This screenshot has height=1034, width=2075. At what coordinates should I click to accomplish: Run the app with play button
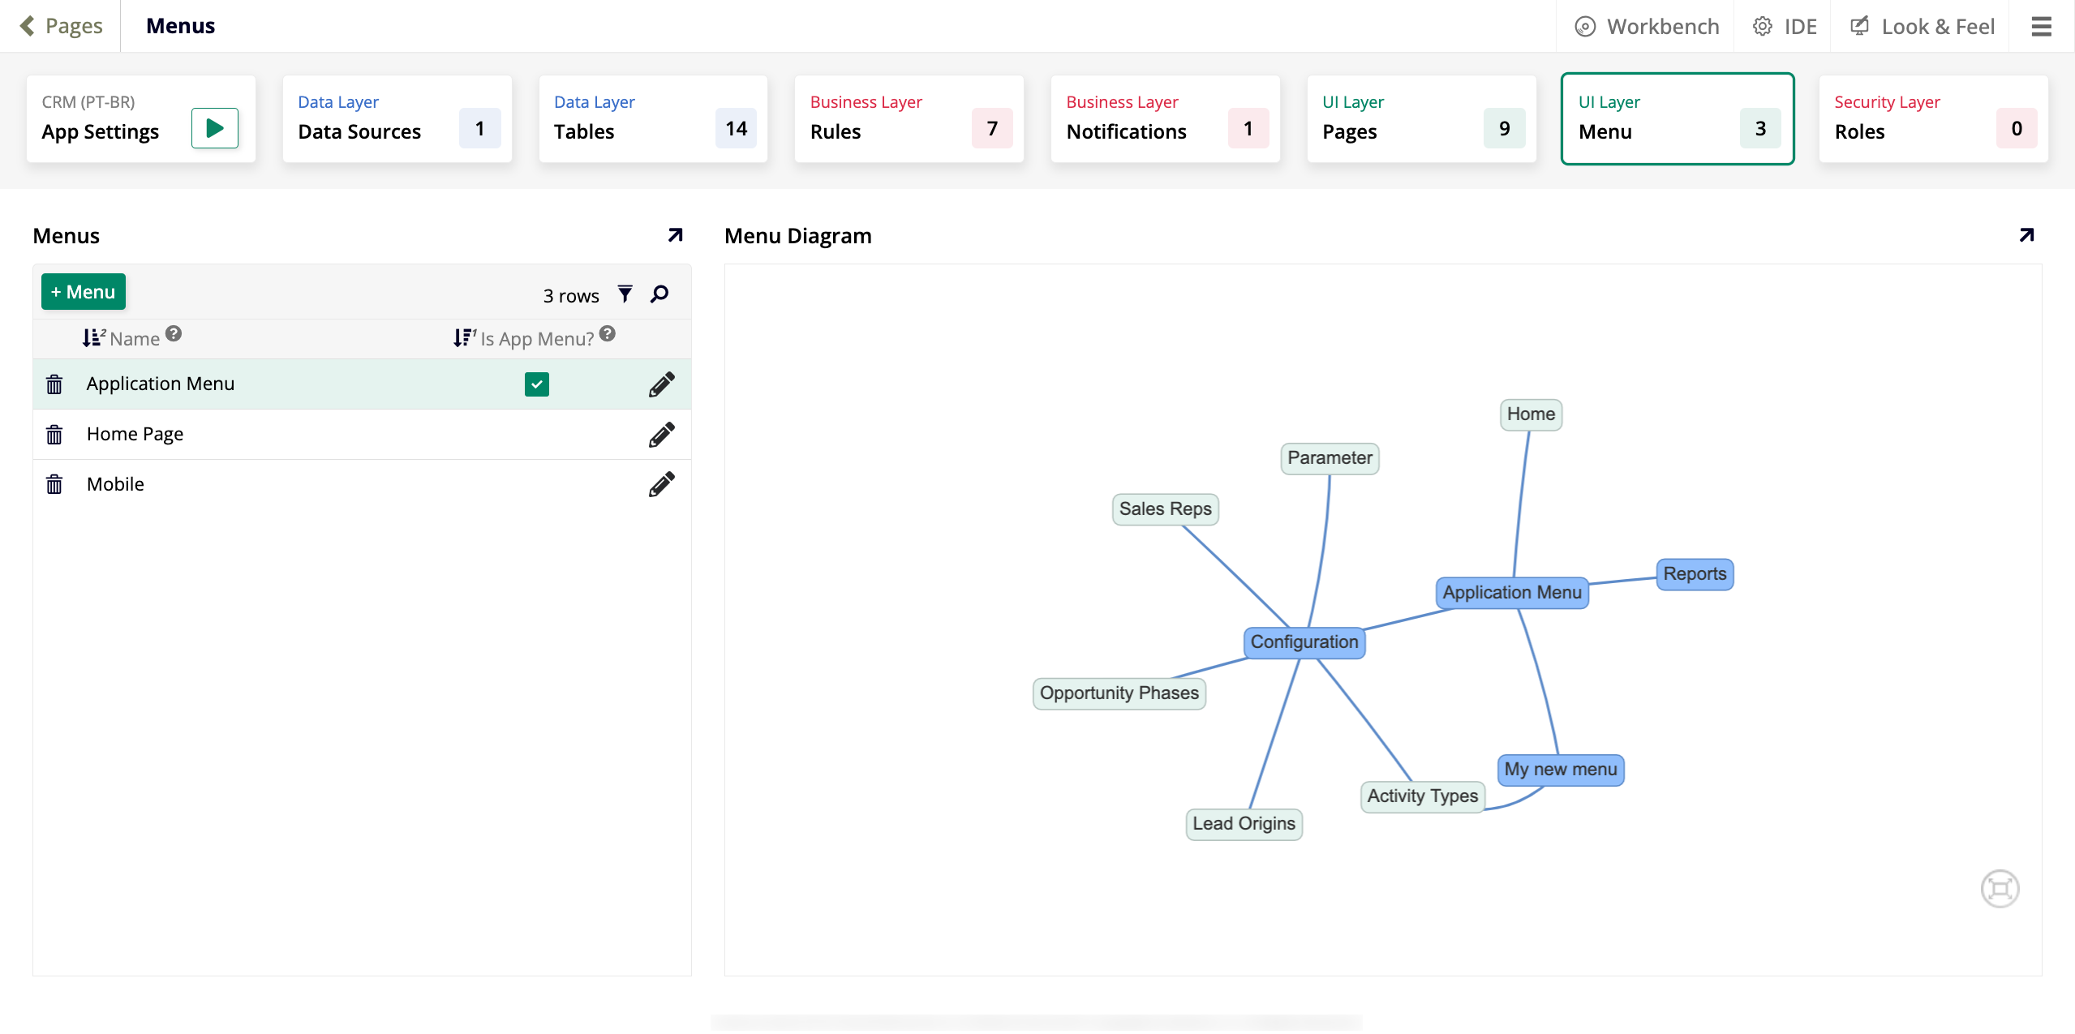click(x=214, y=128)
